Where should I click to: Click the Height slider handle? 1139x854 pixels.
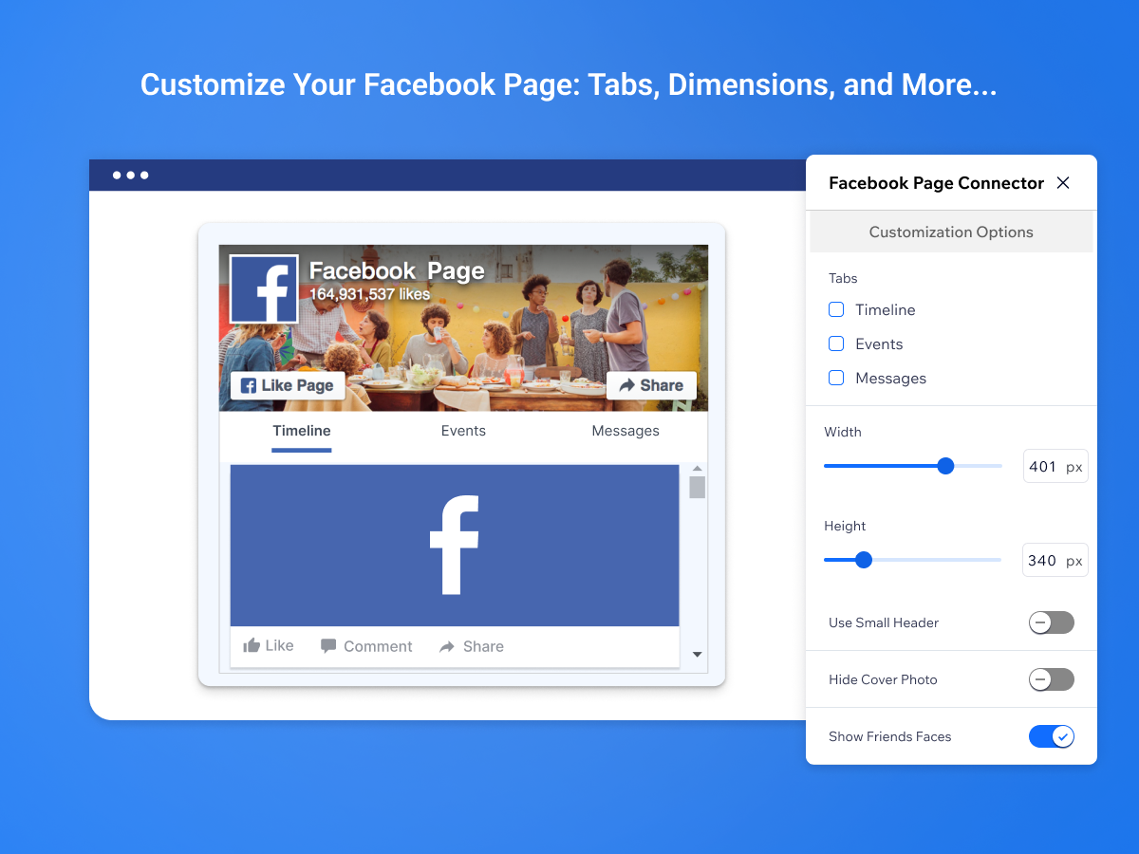(x=864, y=560)
